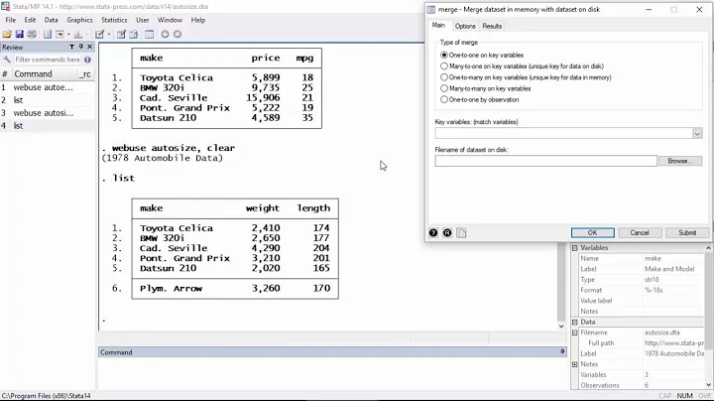Select Many-to-one on key variables option
Screen dimensions: 714x401
point(444,67)
